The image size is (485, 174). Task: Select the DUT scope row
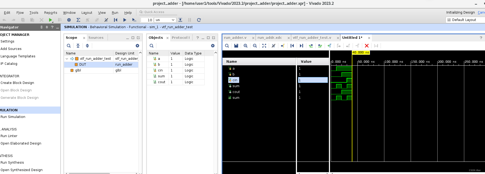101,65
